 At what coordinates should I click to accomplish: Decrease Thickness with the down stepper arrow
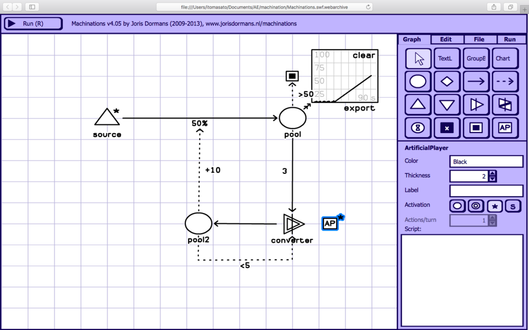pyautogui.click(x=492, y=179)
